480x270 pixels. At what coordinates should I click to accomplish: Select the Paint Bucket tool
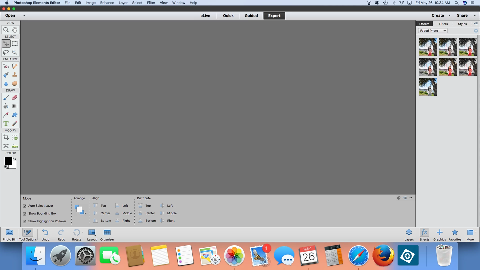6,106
